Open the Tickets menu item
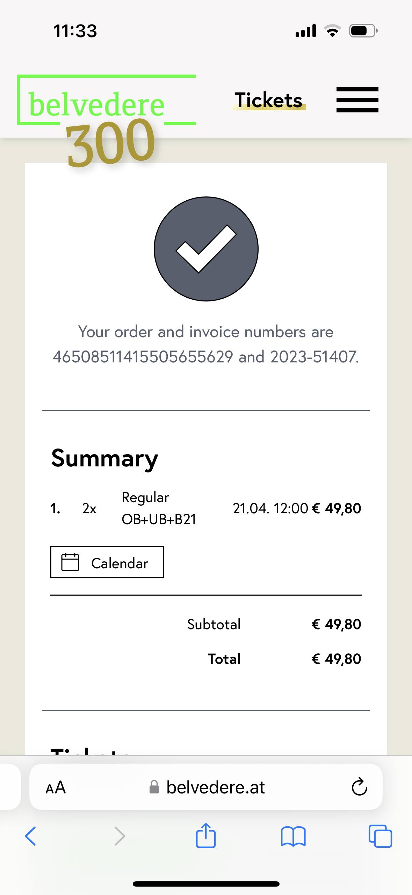Image resolution: width=412 pixels, height=895 pixels. (x=268, y=100)
